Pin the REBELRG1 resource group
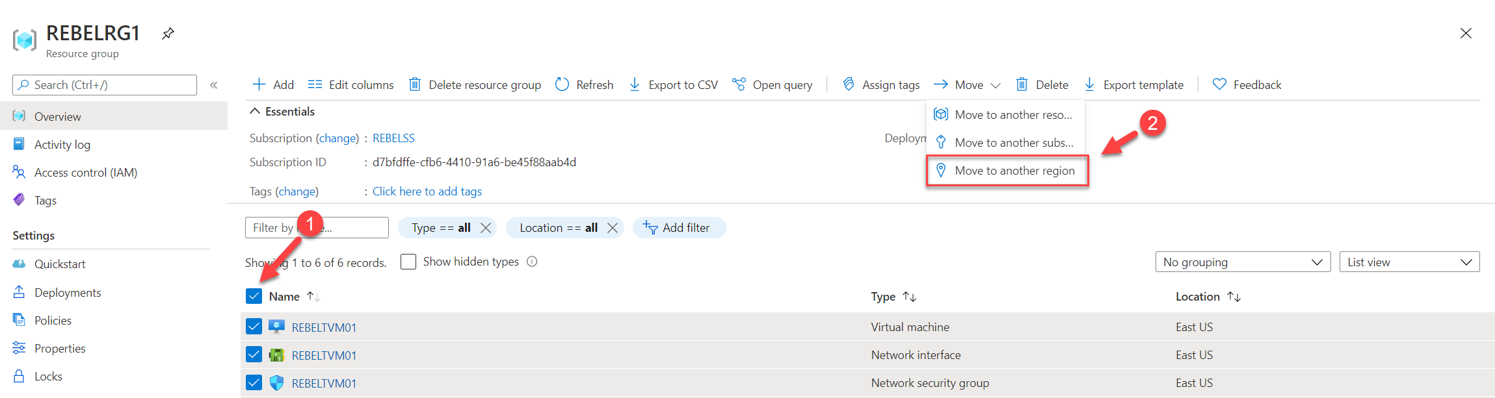Screen dimensions: 1495x398 (168, 33)
